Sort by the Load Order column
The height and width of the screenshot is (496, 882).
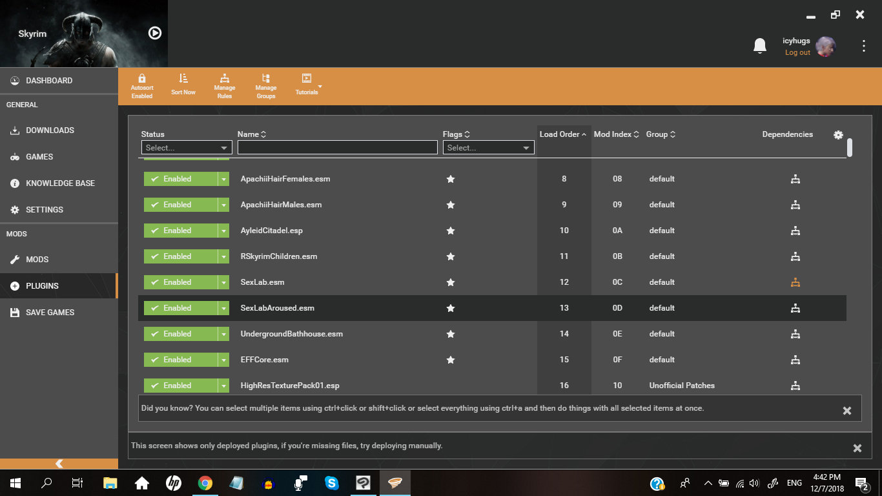coord(563,134)
